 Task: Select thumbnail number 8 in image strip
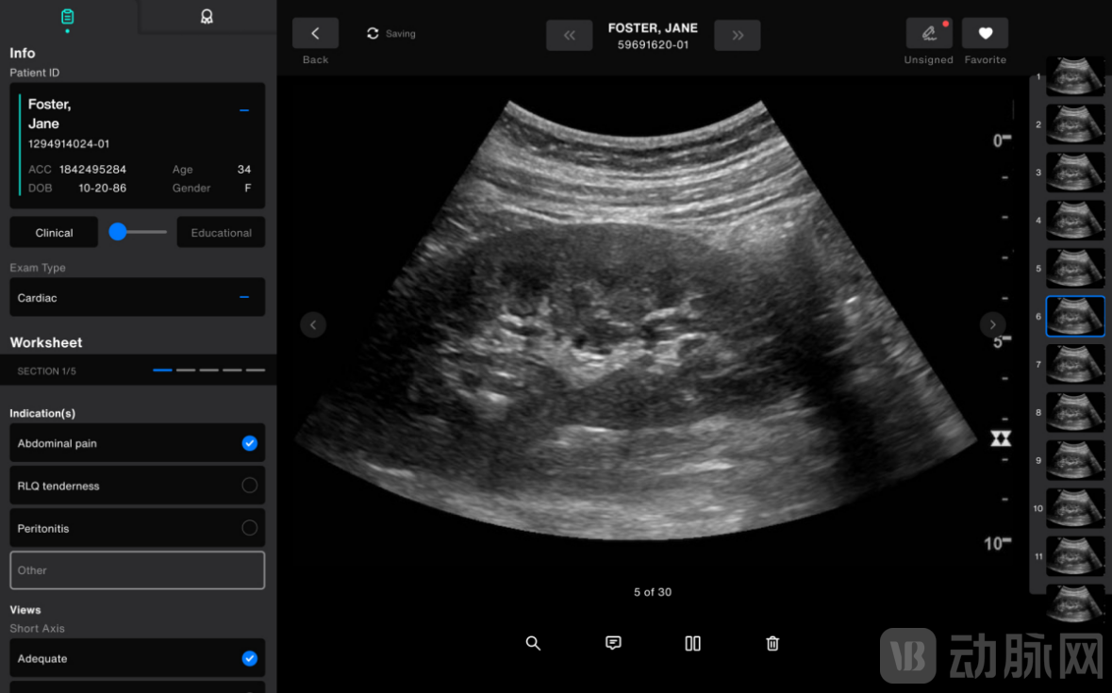click(1075, 413)
